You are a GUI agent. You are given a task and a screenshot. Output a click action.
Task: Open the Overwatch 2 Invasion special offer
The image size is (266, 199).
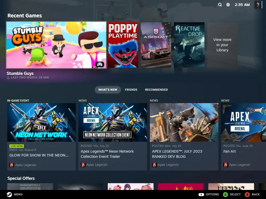coord(30,187)
